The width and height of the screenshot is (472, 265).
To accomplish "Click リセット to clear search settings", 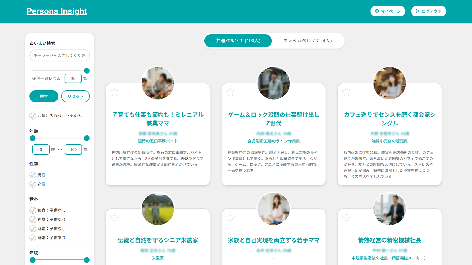I will coord(75,96).
